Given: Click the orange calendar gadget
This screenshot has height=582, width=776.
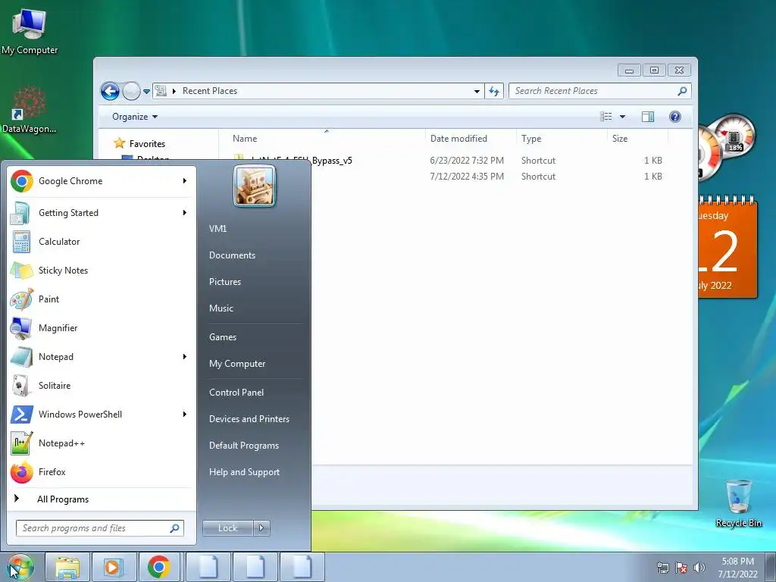Looking at the screenshot, I should click(x=727, y=248).
